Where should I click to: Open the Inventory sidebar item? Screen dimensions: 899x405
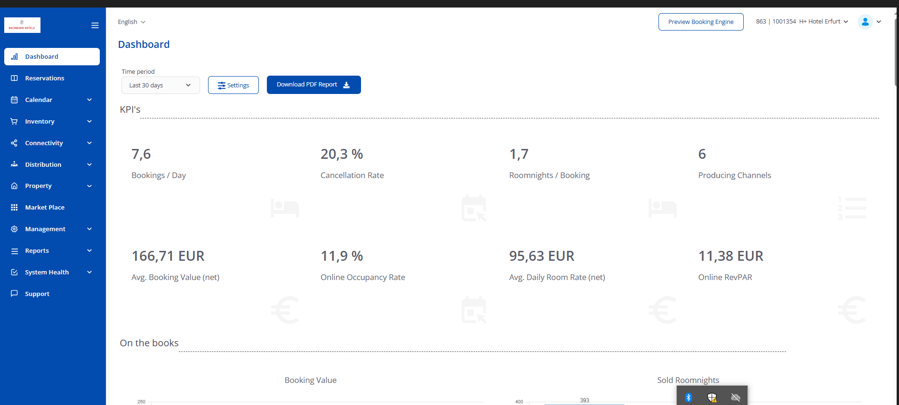point(52,121)
